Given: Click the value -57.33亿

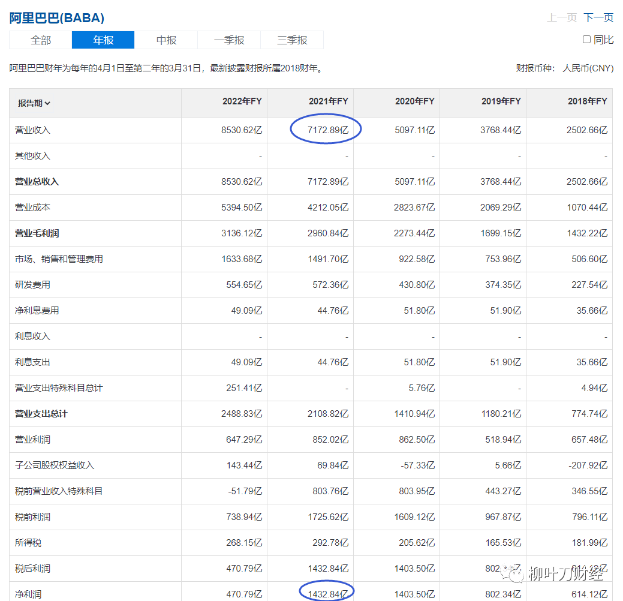Looking at the screenshot, I should [417, 465].
